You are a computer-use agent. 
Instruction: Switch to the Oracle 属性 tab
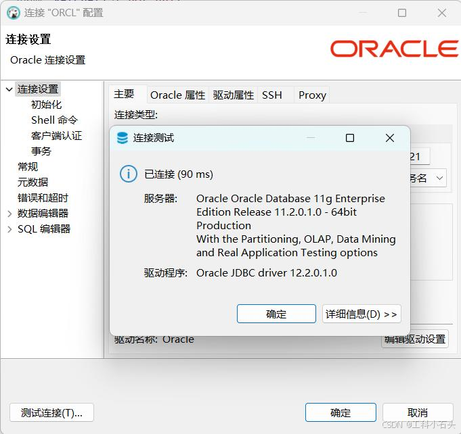click(177, 95)
